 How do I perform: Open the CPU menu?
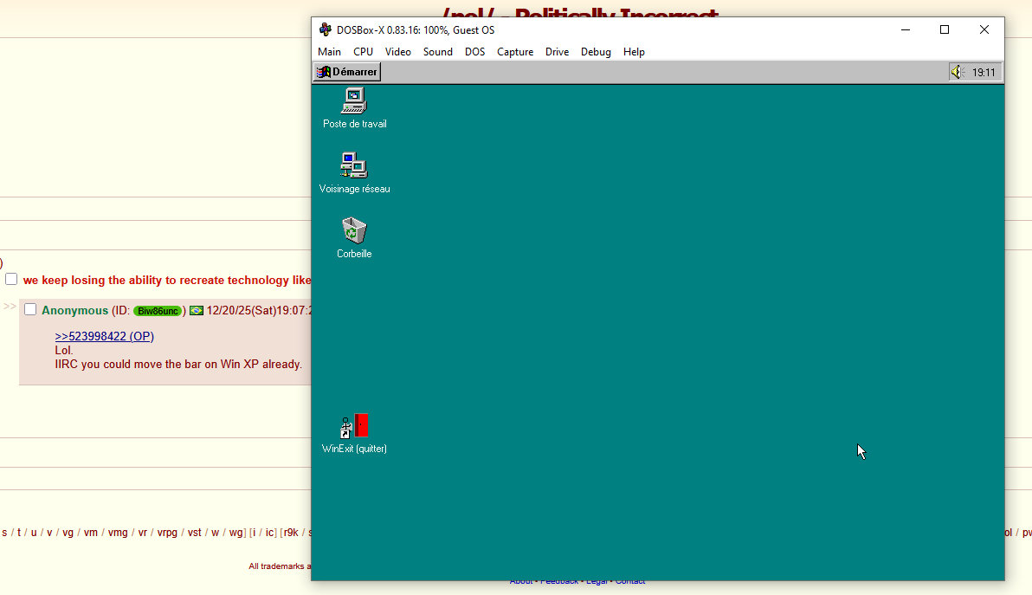363,52
